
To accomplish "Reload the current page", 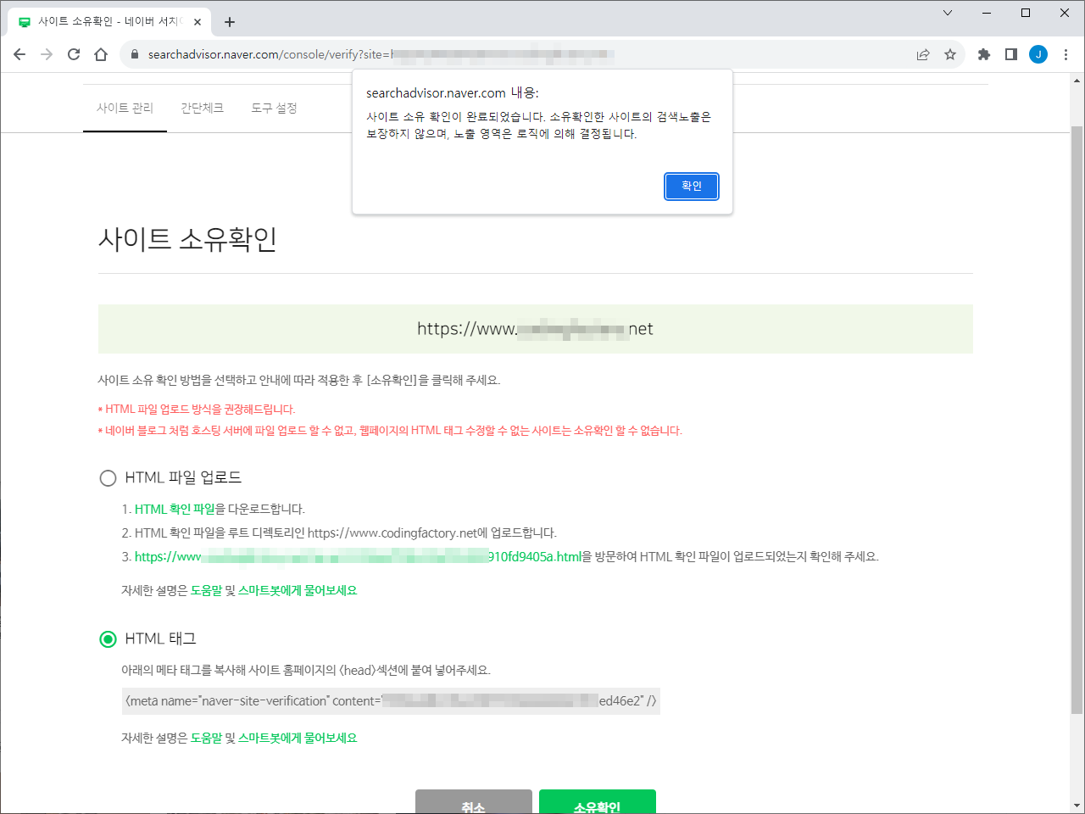I will pyautogui.click(x=74, y=54).
